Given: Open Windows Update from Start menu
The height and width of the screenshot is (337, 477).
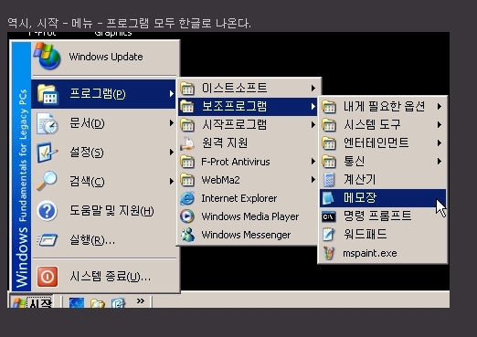Looking at the screenshot, I should coord(104,57).
